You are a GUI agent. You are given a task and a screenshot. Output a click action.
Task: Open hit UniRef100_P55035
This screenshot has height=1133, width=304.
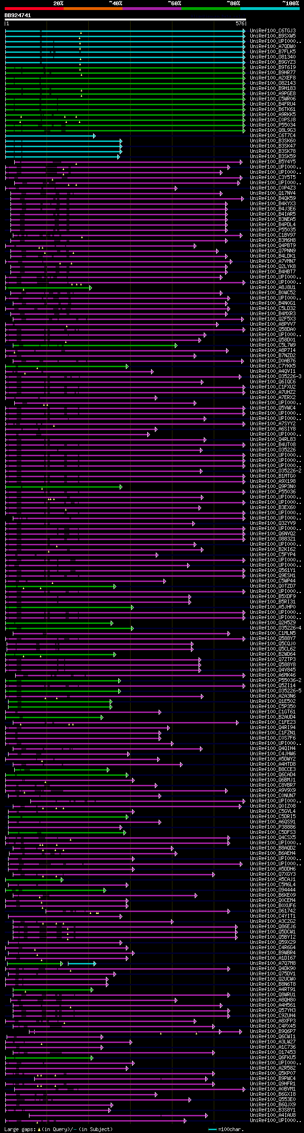click(273, 230)
